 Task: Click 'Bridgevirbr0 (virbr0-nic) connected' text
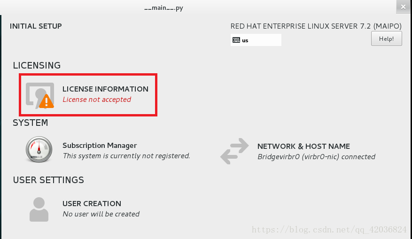tap(316, 157)
